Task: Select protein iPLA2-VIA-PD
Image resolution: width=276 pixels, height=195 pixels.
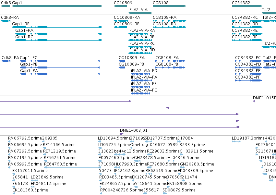Action: [x=144, y=71]
